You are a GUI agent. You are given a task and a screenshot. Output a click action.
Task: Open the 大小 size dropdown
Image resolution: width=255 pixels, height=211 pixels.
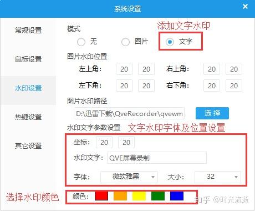coord(218,177)
